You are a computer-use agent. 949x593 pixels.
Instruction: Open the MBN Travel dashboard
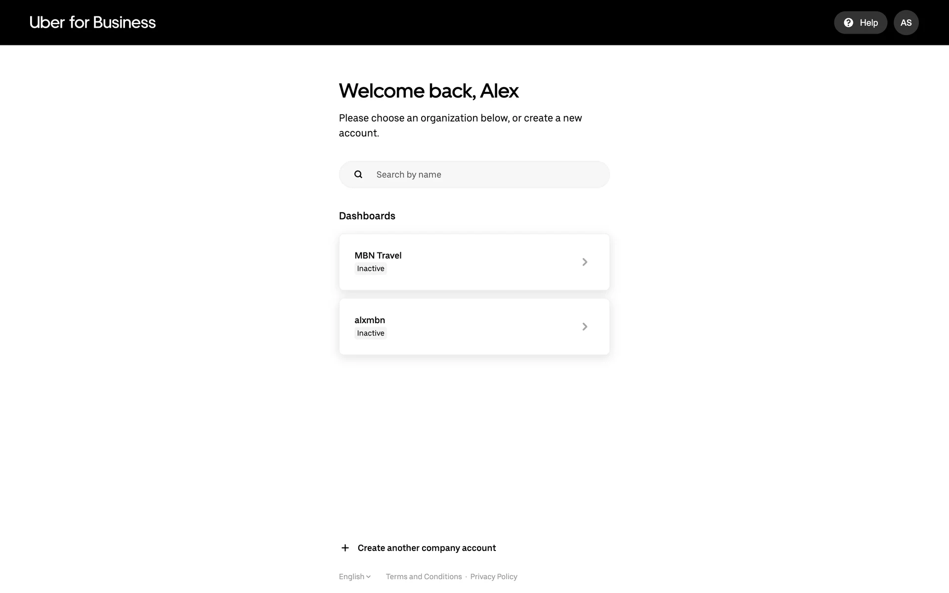(x=474, y=262)
